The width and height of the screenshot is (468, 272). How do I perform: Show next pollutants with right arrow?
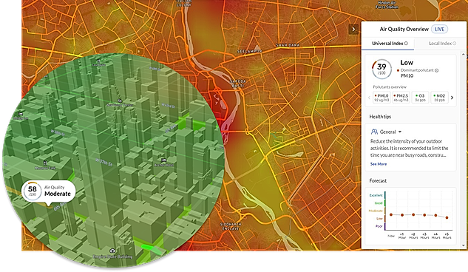tap(452, 98)
